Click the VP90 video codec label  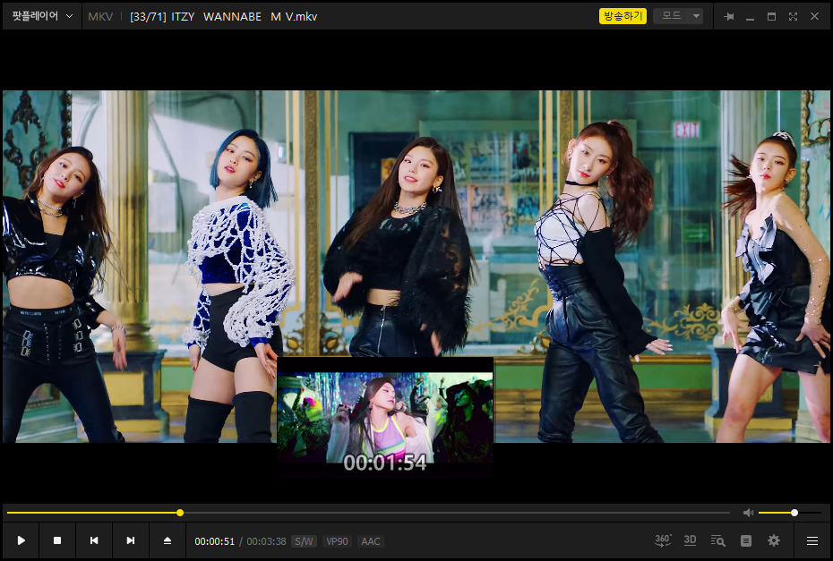point(337,541)
